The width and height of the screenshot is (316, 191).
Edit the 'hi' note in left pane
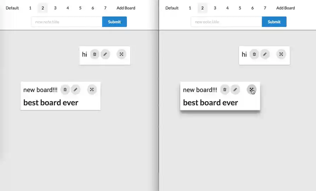coord(105,54)
